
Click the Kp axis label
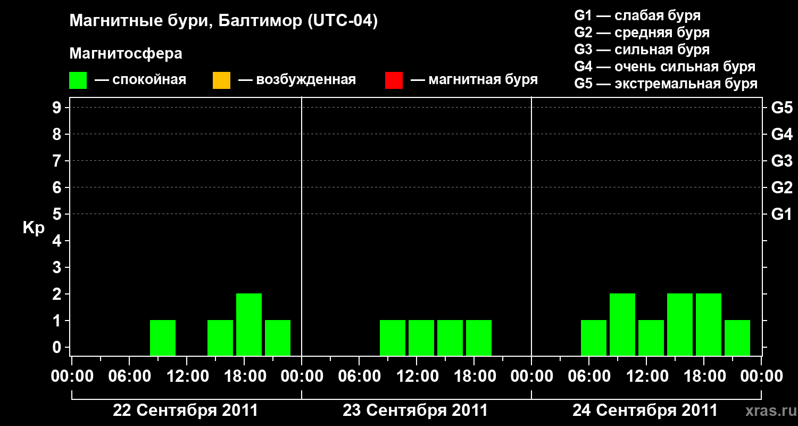(33, 228)
